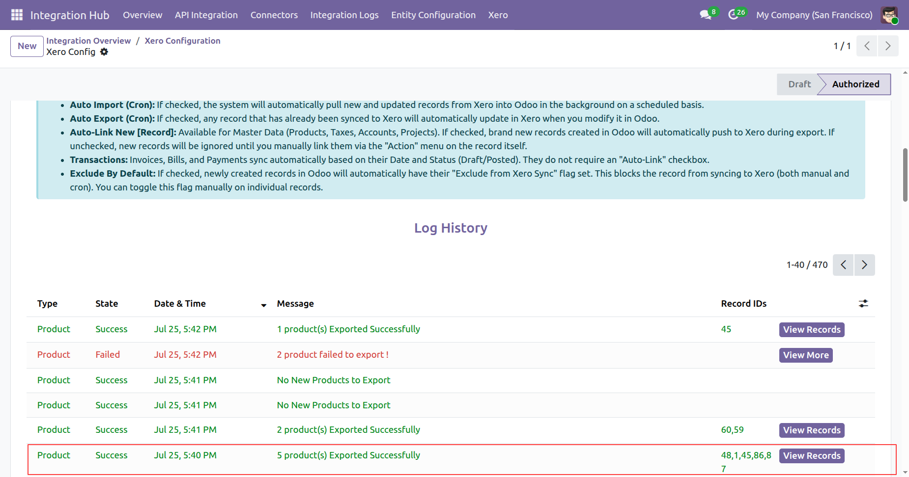Open the conversations chat icon
Viewport: 909px width, 477px height.
[706, 15]
